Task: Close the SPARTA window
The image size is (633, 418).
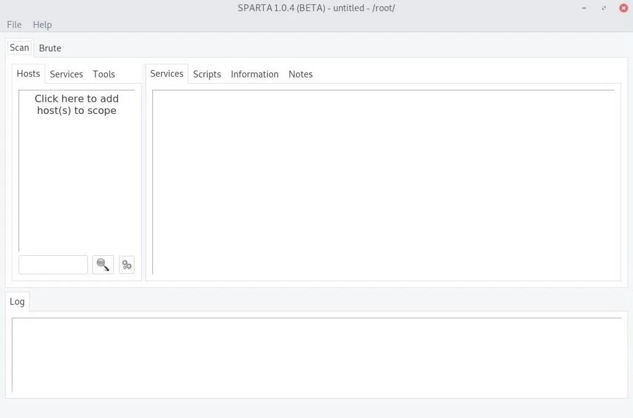Action: (624, 8)
